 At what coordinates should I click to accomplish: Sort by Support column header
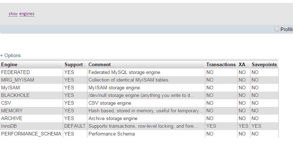tap(74, 65)
